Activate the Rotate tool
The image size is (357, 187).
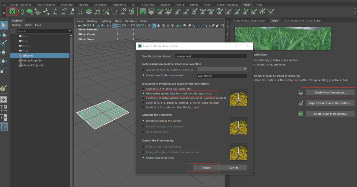(x=4, y=61)
